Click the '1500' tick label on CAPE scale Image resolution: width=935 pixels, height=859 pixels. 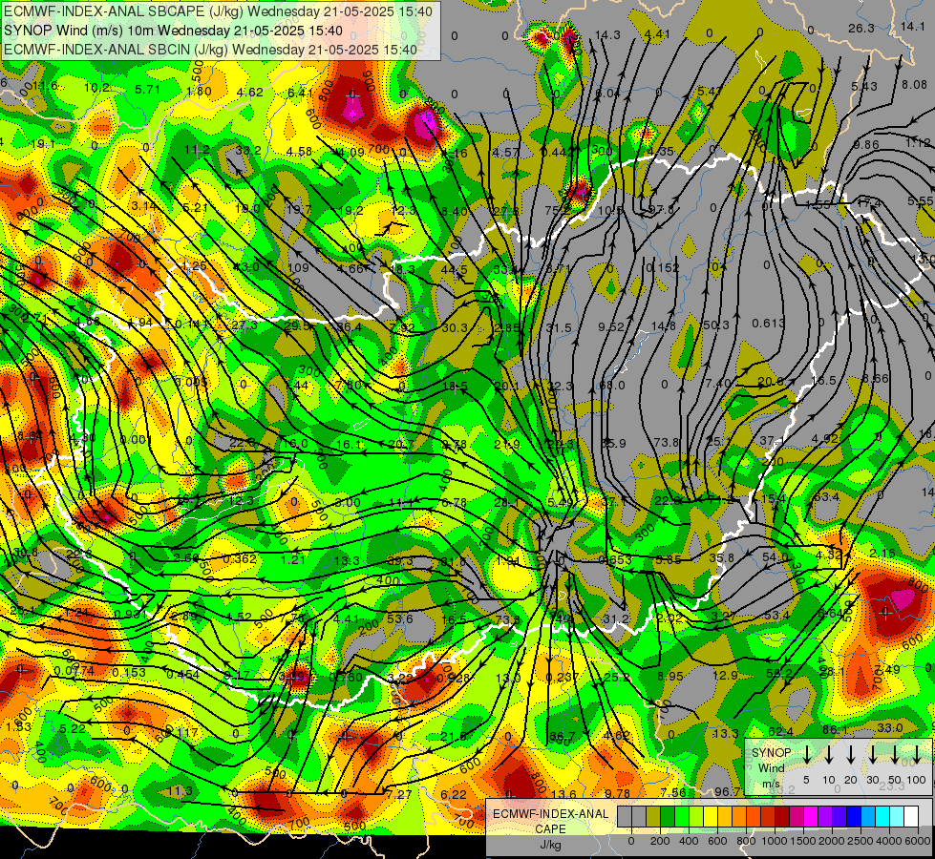802,841
